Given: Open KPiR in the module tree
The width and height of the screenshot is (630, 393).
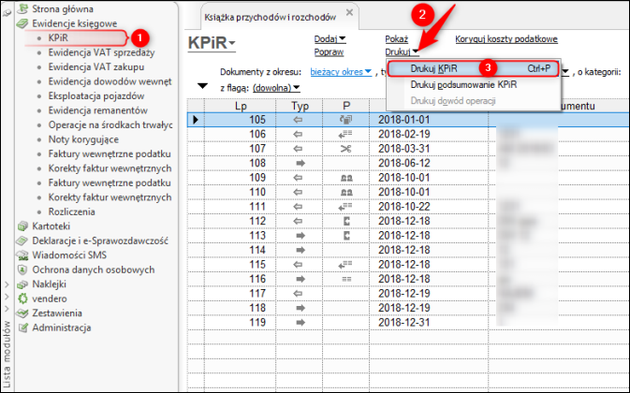Looking at the screenshot, I should 58,37.
